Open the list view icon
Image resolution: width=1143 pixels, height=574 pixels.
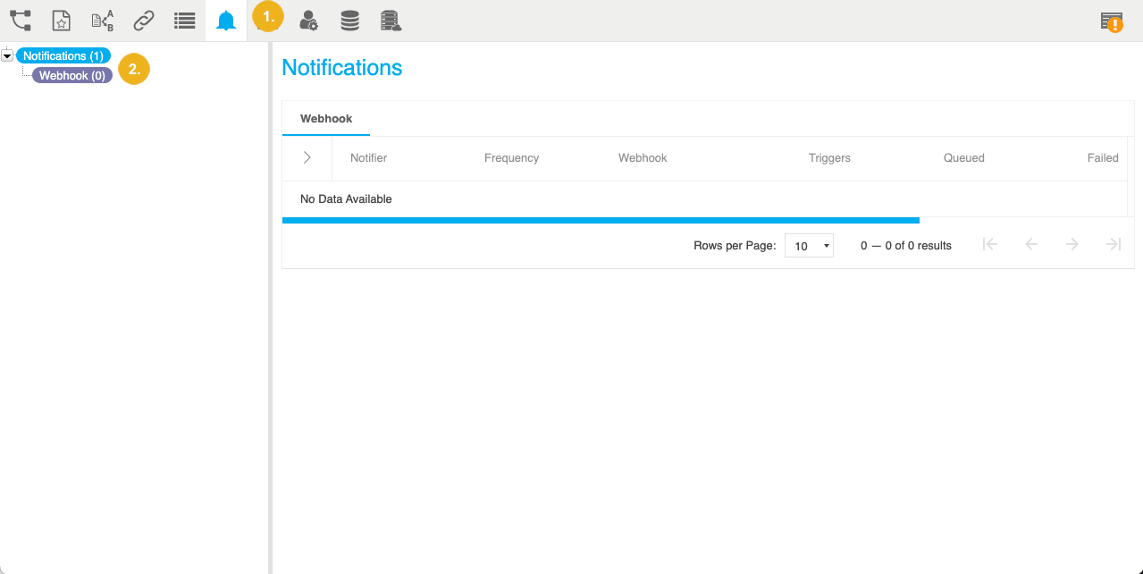click(x=184, y=20)
